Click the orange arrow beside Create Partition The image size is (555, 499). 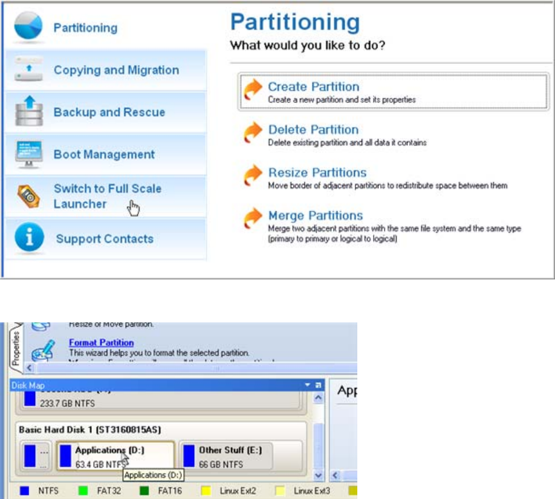coord(253,90)
